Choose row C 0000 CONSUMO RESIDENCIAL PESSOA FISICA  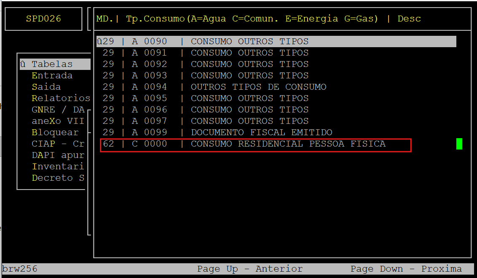coord(255,144)
